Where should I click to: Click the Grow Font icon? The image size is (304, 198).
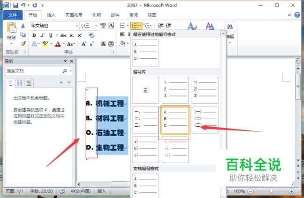[x=84, y=44]
